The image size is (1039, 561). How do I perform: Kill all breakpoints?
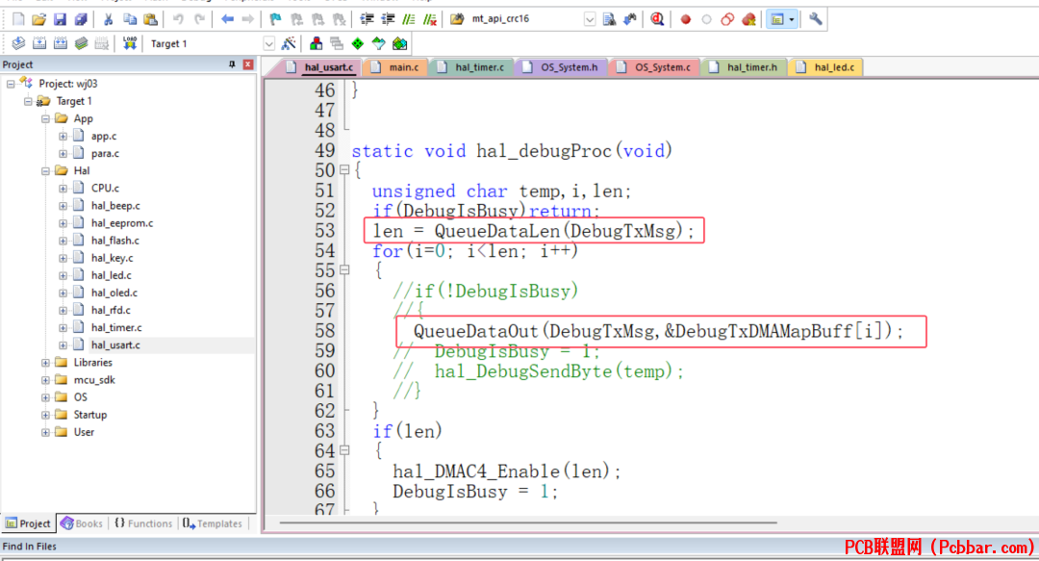click(748, 19)
